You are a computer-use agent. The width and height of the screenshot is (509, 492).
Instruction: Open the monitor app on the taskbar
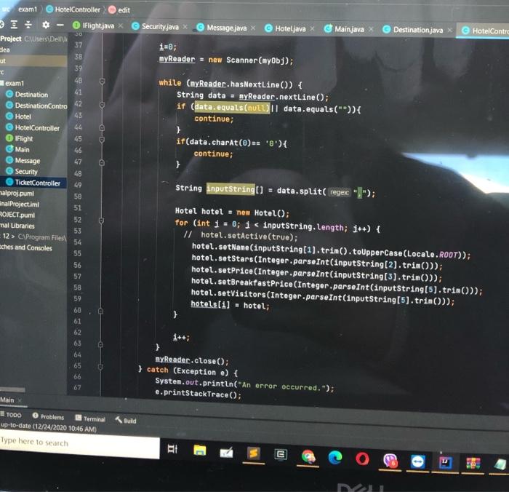tap(281, 455)
